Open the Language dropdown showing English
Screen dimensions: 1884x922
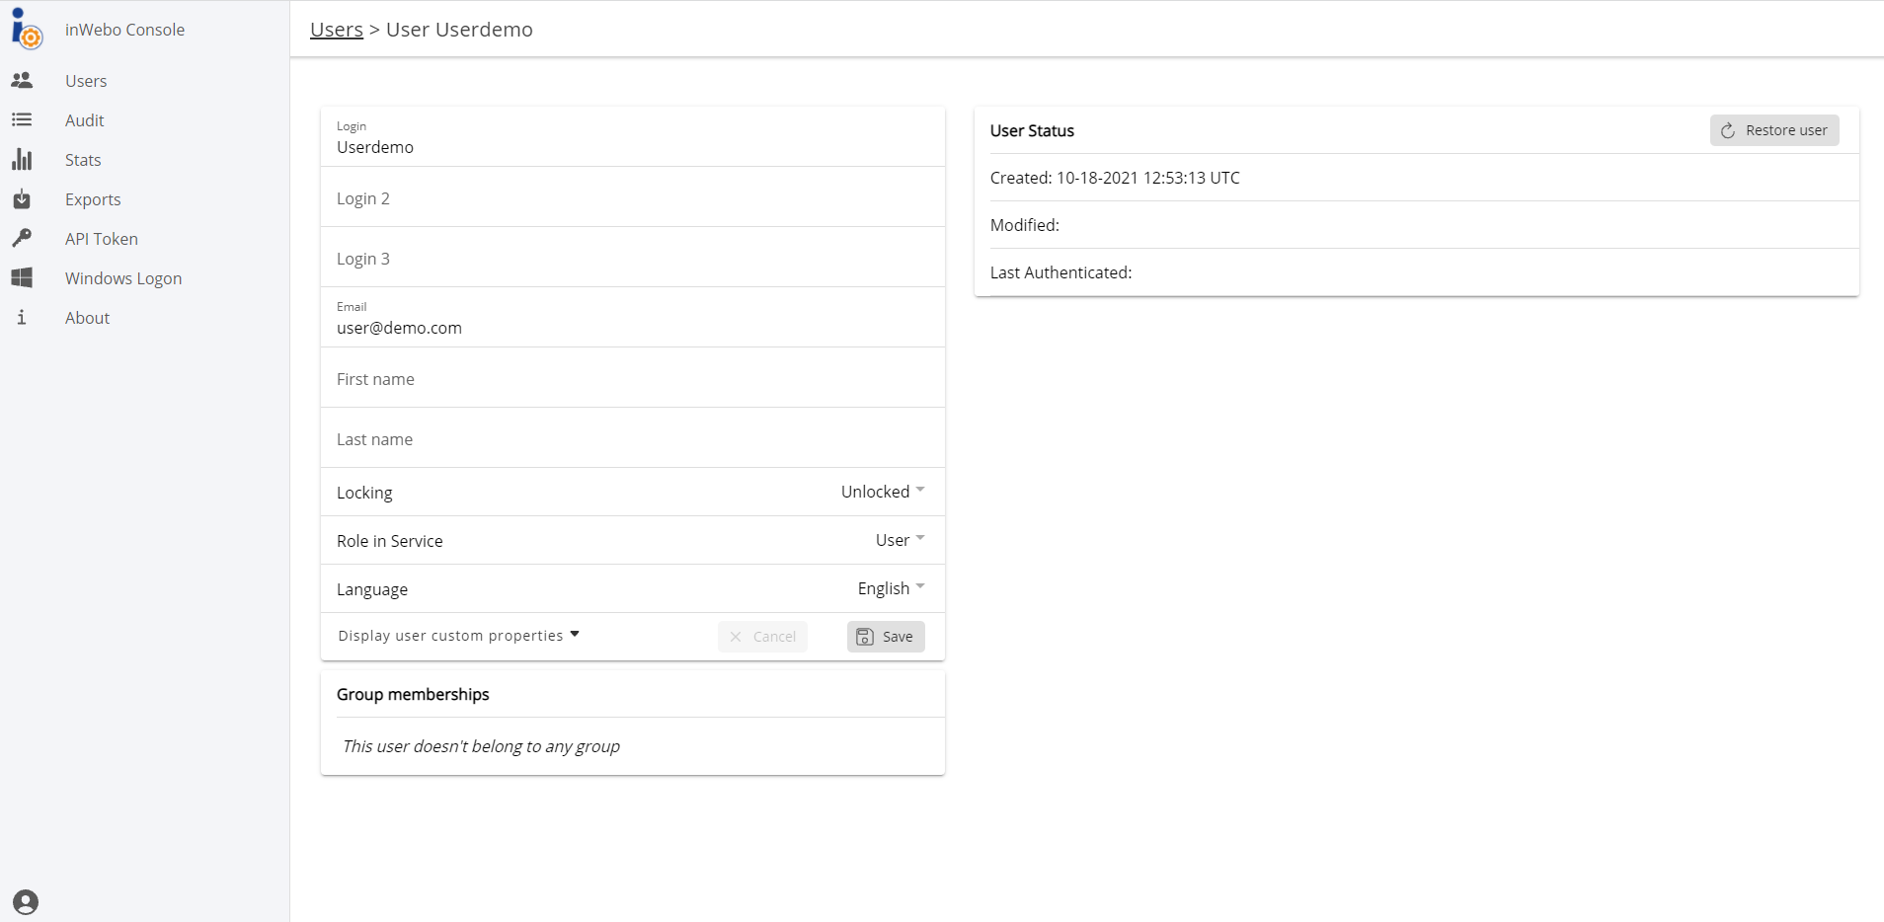tap(890, 588)
